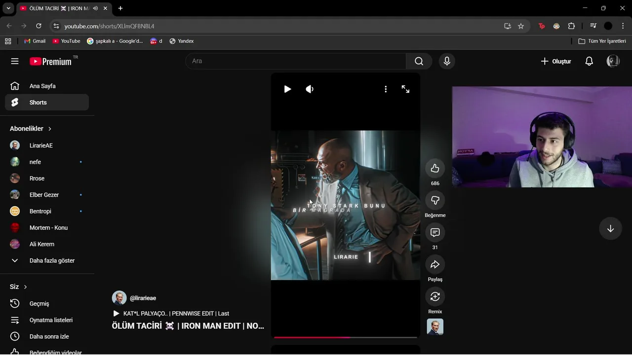The image size is (632, 355).
Task: Open the şapkalı a Google bookmark
Action: [x=115, y=41]
